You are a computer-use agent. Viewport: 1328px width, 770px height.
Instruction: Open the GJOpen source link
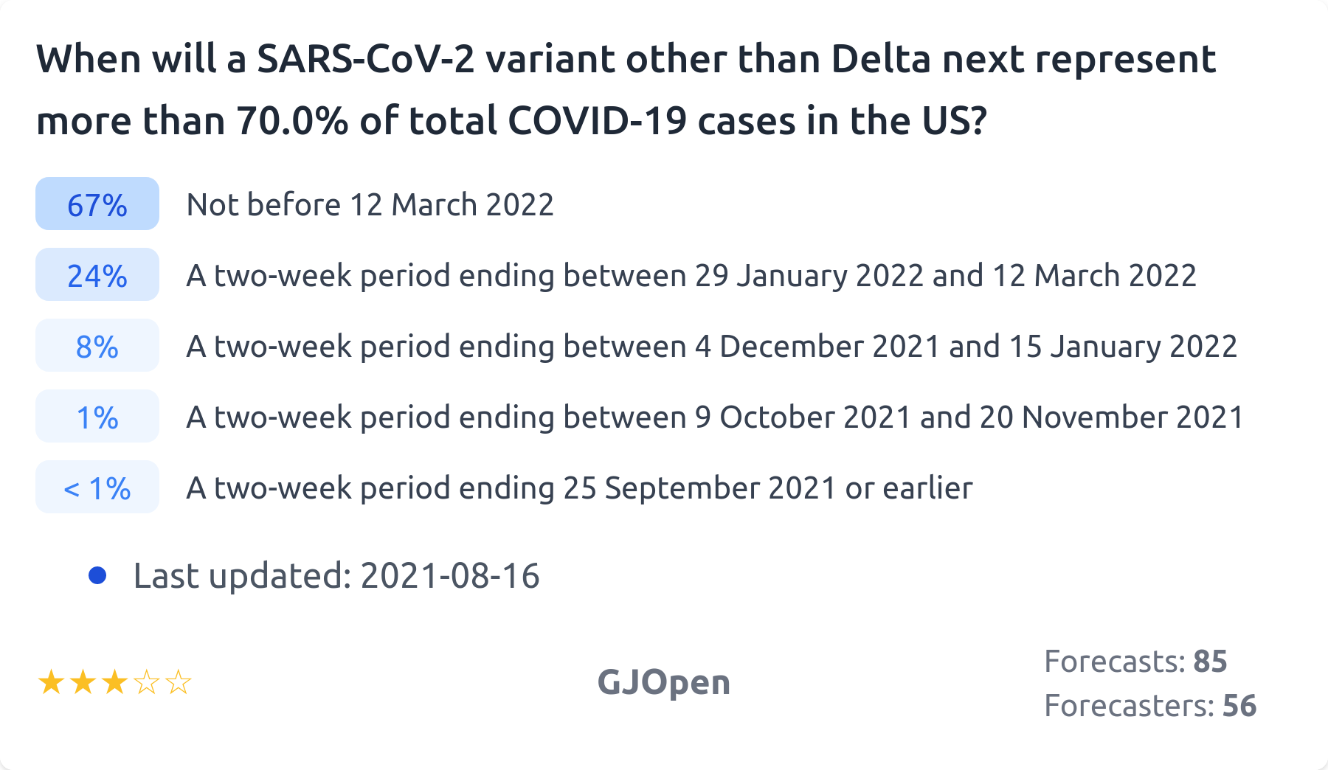point(663,682)
